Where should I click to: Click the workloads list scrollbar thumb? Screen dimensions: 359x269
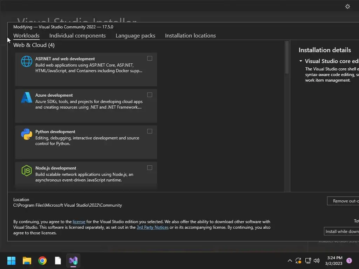287,57
